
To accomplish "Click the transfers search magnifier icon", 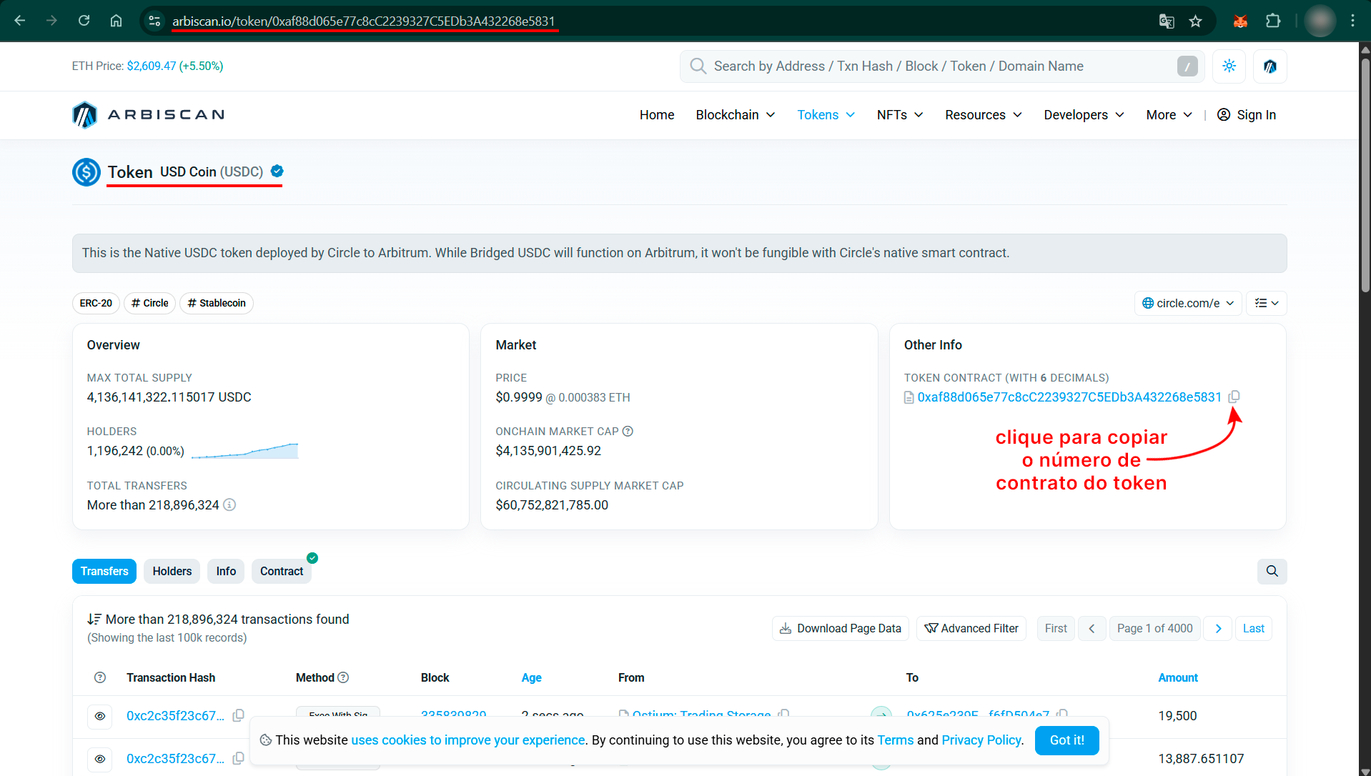I will 1272,571.
